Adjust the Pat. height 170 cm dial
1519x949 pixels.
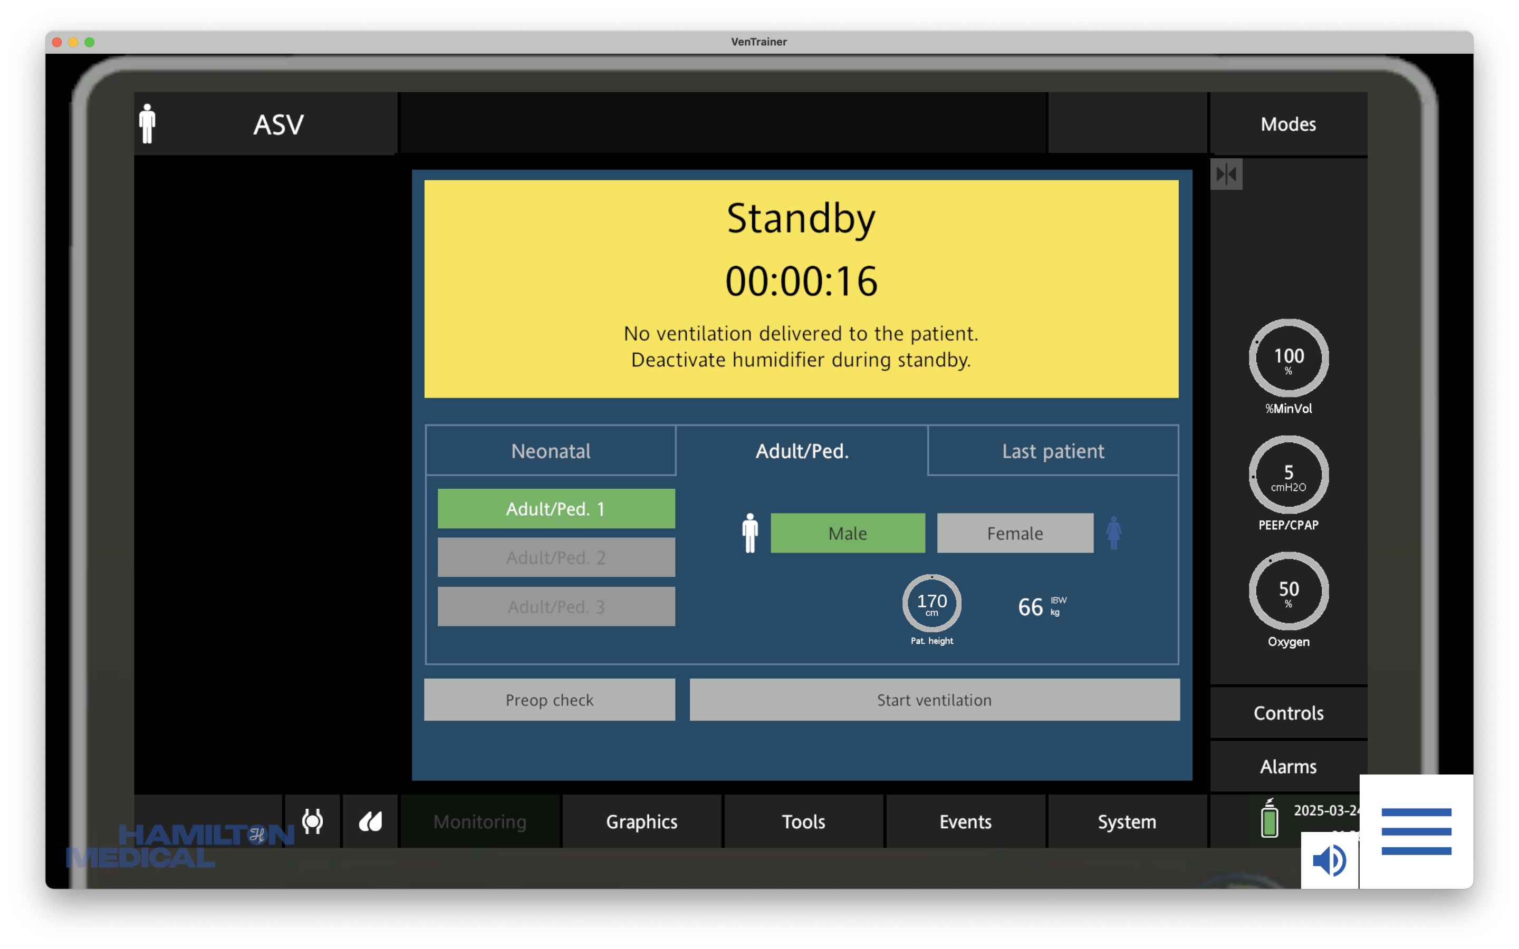[931, 603]
